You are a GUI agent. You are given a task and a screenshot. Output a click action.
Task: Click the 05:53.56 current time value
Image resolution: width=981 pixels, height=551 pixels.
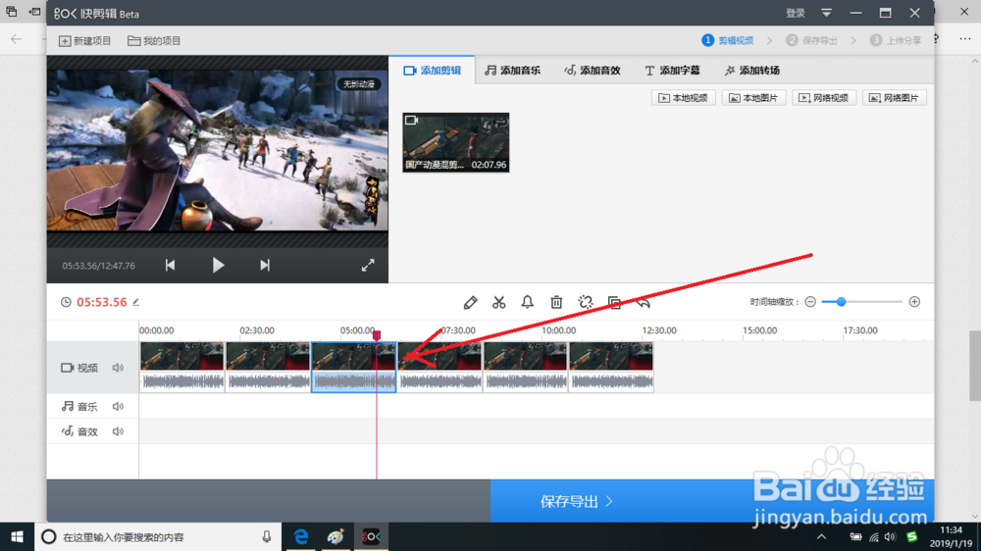101,302
